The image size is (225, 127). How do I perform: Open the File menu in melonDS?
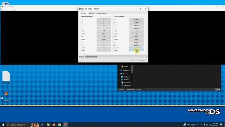pyautogui.click(x=2, y=10)
